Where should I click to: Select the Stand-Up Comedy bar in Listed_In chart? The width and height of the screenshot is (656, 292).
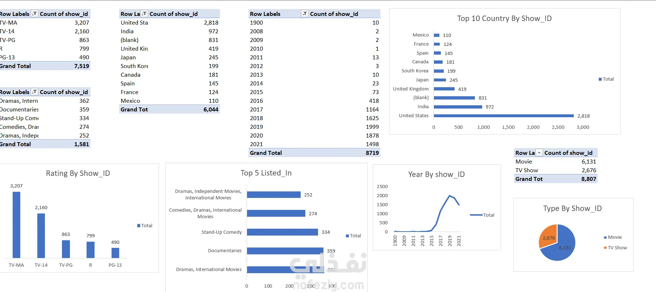pos(283,232)
